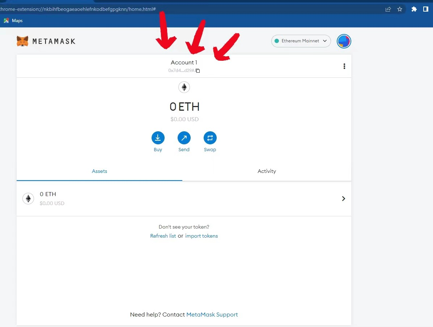Click the address bar extension URL
433x327 pixels.
[x=78, y=9]
